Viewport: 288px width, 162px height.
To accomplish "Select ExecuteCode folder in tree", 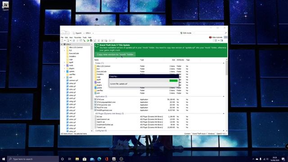I will [x=74, y=53].
